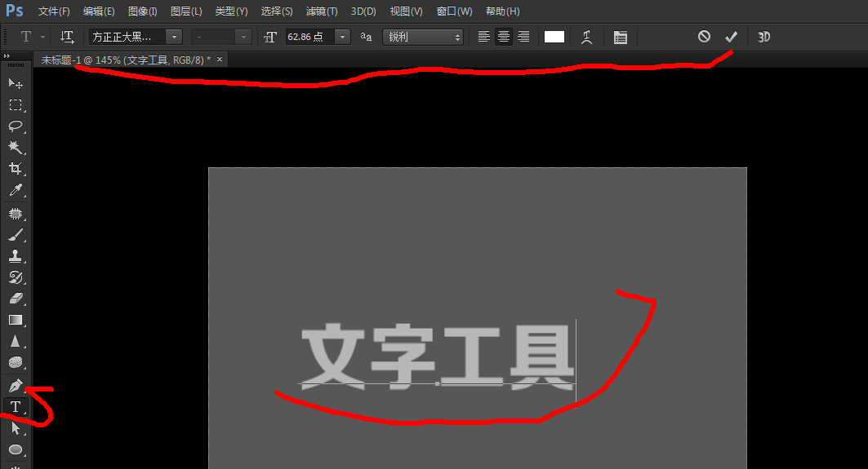
Task: Click the 62.86 点 font size field
Action: pyautogui.click(x=310, y=37)
